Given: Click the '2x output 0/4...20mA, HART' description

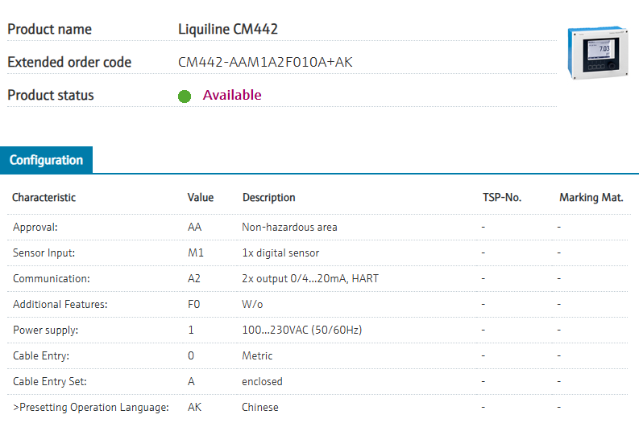Looking at the screenshot, I should point(310,278).
